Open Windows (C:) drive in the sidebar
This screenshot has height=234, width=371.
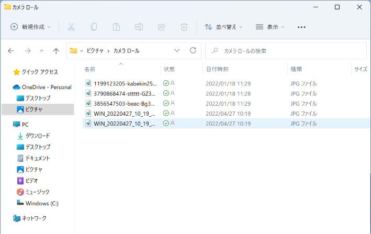click(x=37, y=203)
